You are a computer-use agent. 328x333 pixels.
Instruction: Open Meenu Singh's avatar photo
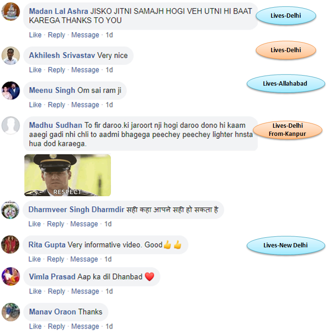tap(11, 90)
